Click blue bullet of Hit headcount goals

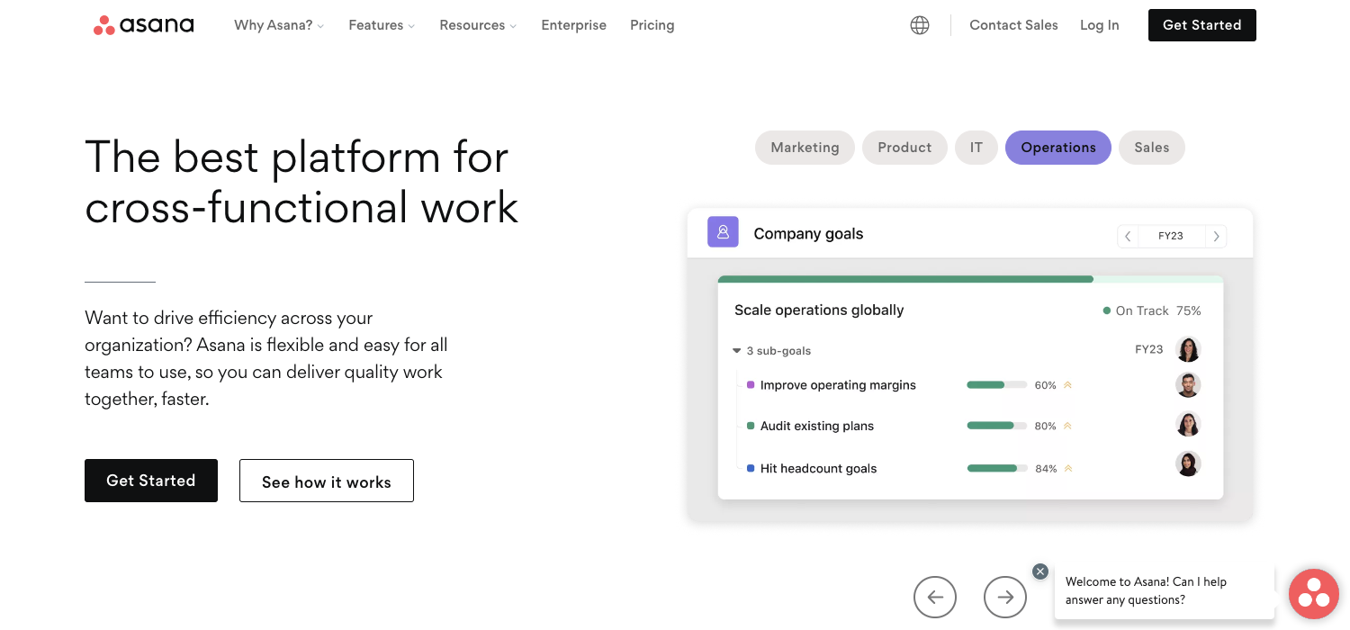point(751,468)
